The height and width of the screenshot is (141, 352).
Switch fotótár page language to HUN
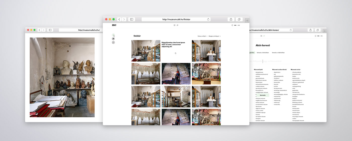pos(235,25)
